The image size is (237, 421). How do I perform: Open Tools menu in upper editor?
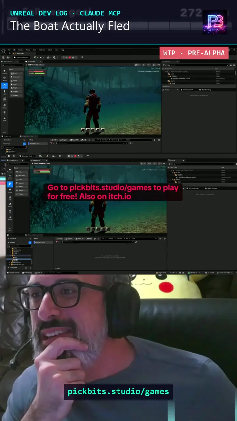[x=28, y=50]
